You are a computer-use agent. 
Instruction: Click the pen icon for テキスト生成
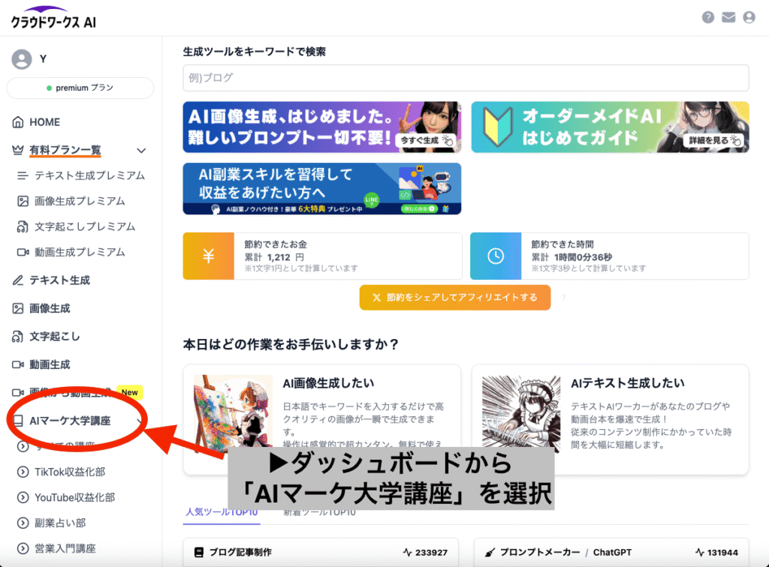18,280
